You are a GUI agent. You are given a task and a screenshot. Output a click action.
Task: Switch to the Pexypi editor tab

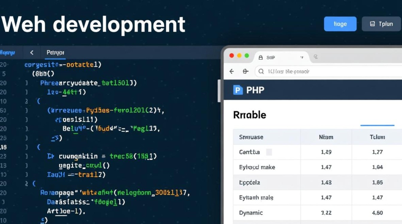55,53
